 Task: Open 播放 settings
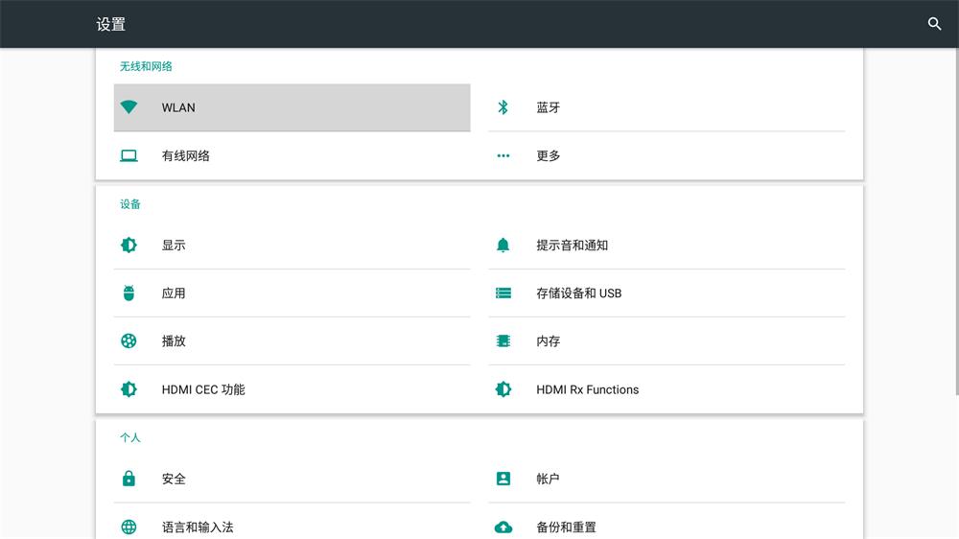[x=292, y=341]
